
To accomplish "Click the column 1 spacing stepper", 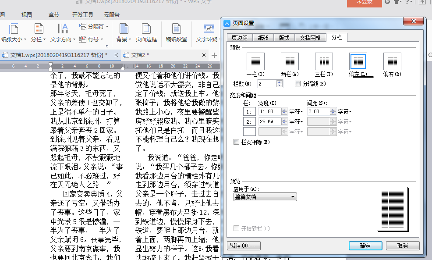I will tap(333, 111).
